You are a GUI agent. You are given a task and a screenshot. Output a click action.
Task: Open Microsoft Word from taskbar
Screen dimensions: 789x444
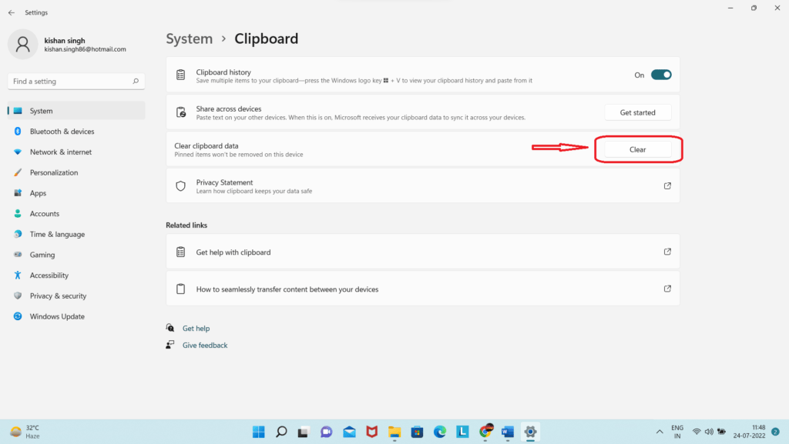coord(508,432)
